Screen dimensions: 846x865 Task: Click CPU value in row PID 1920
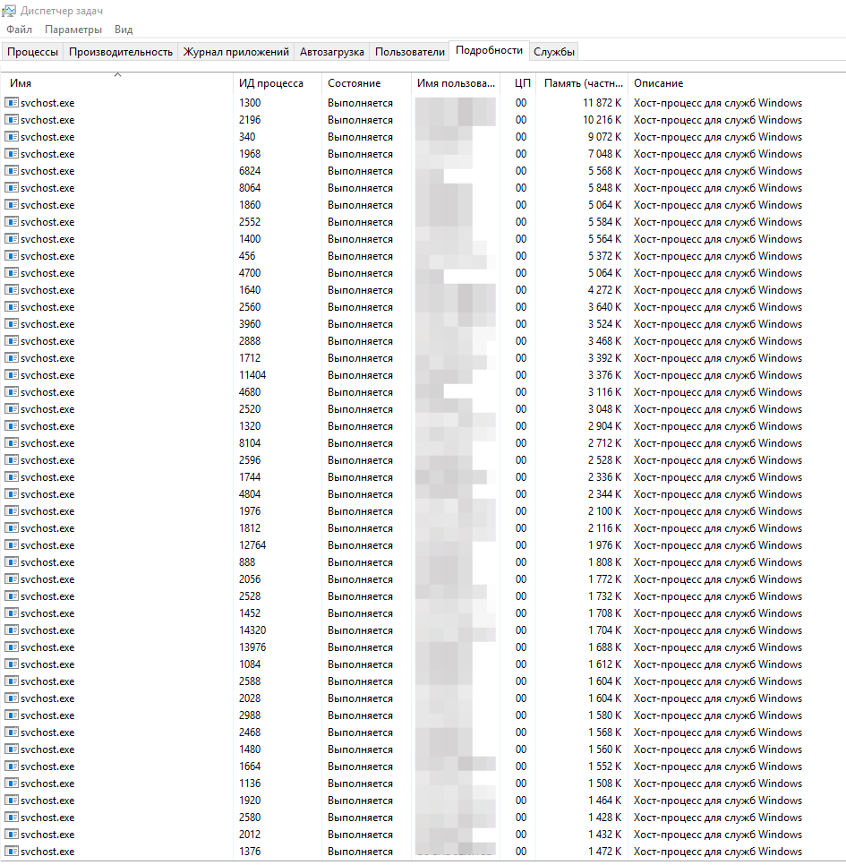tap(521, 801)
